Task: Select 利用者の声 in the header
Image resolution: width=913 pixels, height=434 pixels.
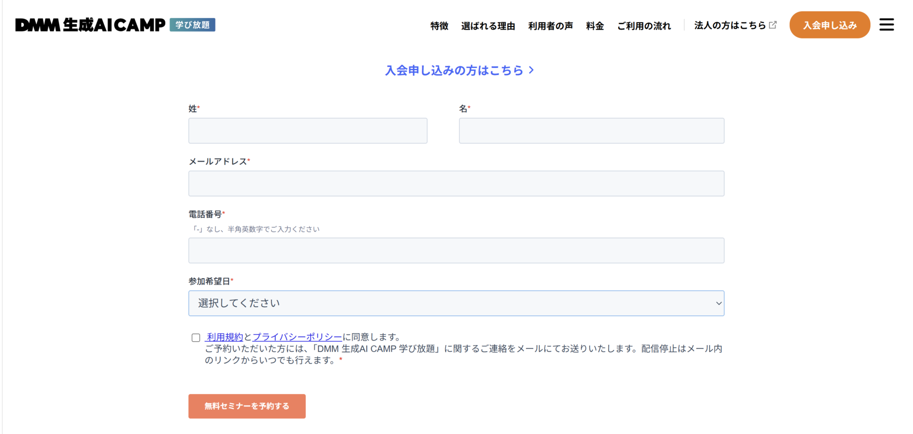Action: click(550, 26)
